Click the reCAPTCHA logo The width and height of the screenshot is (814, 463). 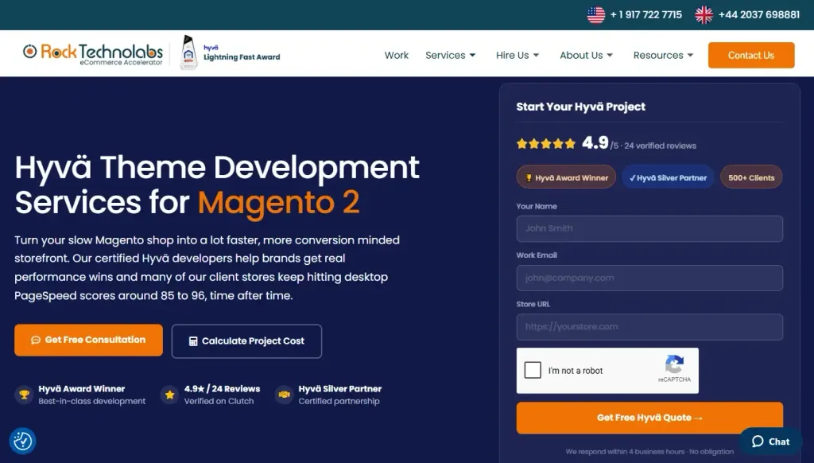click(x=674, y=364)
